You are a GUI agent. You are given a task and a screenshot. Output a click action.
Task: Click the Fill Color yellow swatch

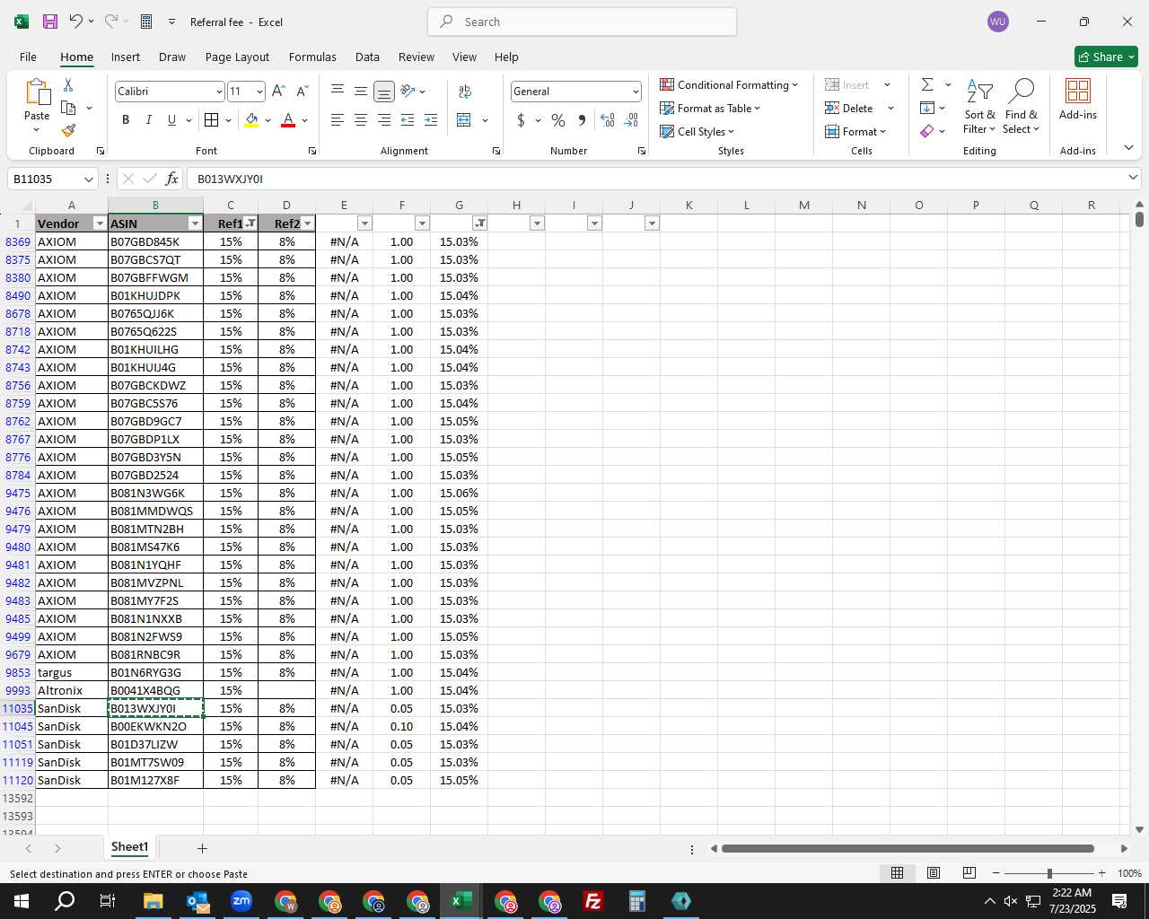(x=251, y=120)
